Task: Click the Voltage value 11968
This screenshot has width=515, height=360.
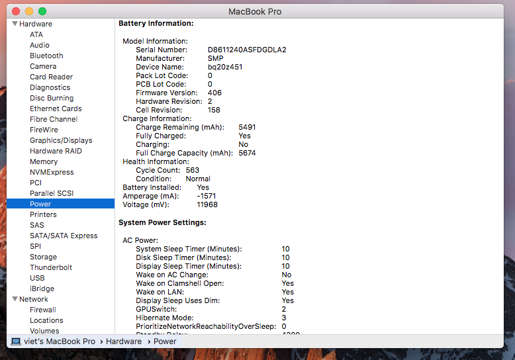Action: (x=207, y=204)
